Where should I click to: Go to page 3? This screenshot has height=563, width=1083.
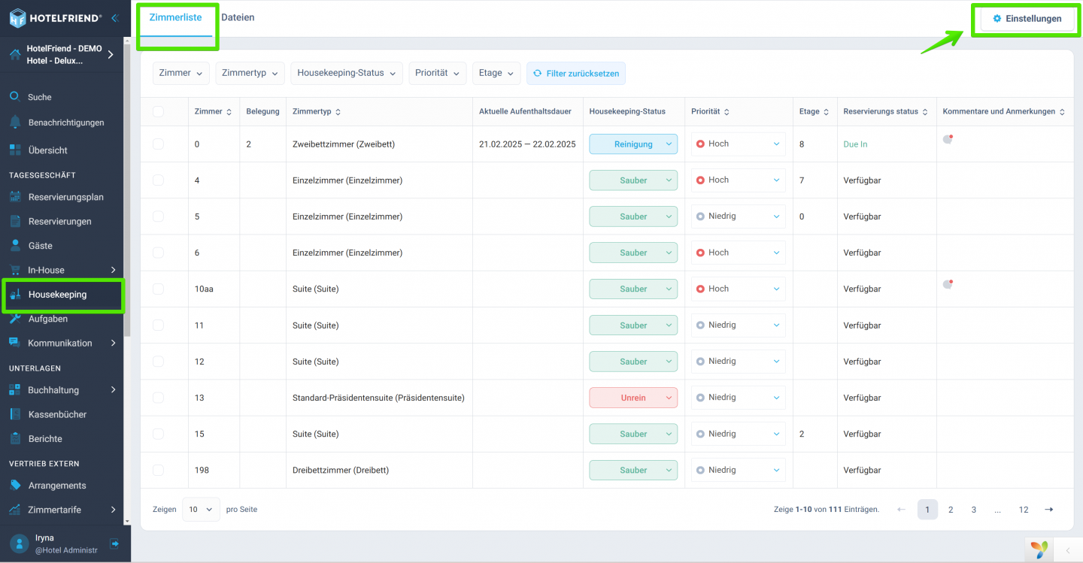click(x=974, y=510)
